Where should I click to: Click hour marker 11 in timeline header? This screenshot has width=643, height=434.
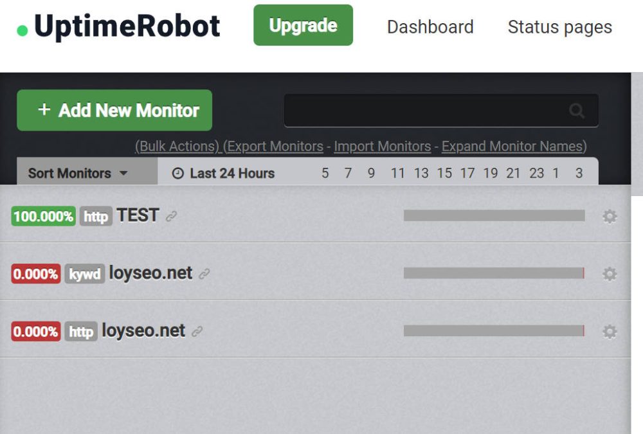[398, 173]
